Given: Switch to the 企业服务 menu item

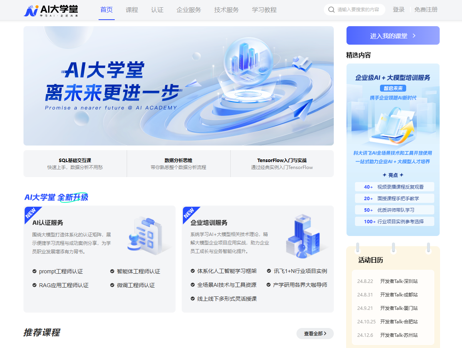Looking at the screenshot, I should tap(189, 10).
